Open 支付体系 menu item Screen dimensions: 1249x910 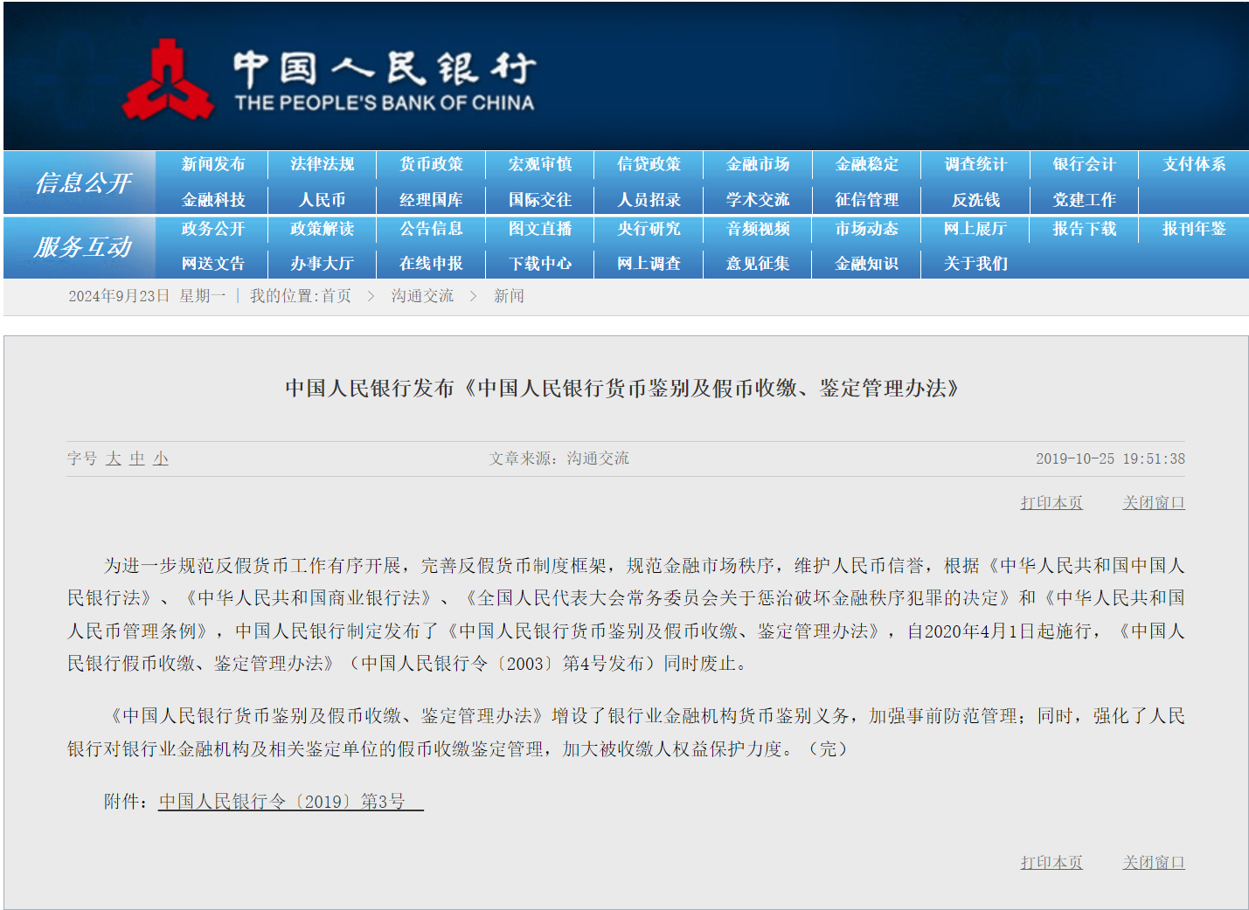pyautogui.click(x=1194, y=164)
